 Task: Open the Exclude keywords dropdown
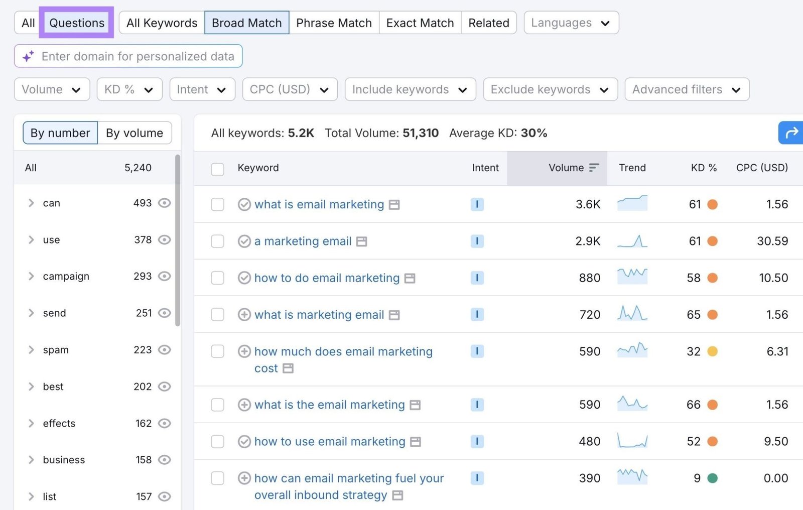(551, 89)
